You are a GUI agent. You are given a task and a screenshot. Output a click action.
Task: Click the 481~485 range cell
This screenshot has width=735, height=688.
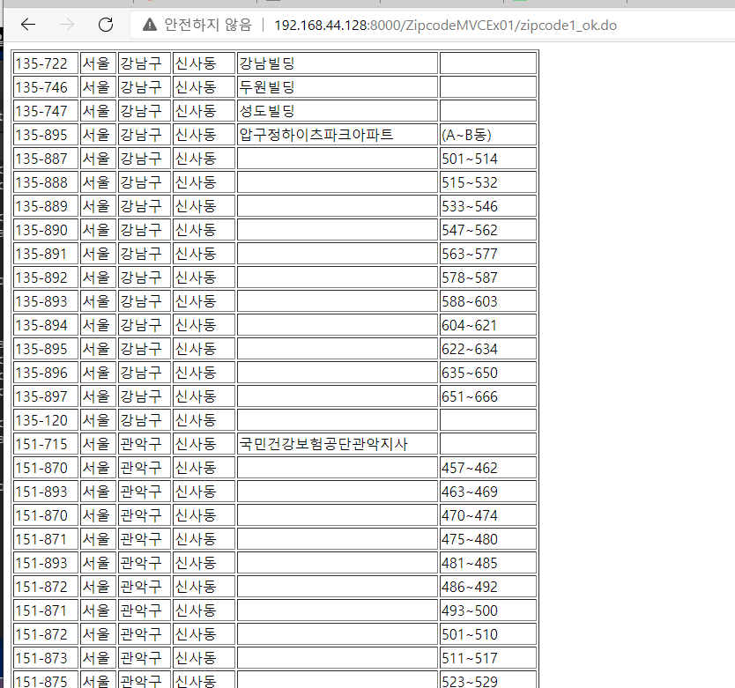[x=488, y=563]
